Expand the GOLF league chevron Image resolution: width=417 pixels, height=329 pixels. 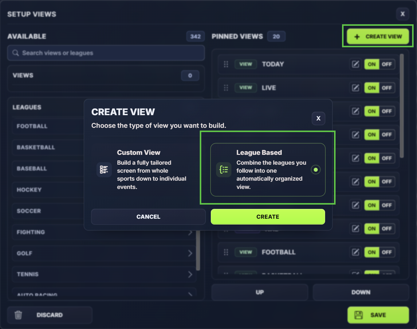click(190, 253)
